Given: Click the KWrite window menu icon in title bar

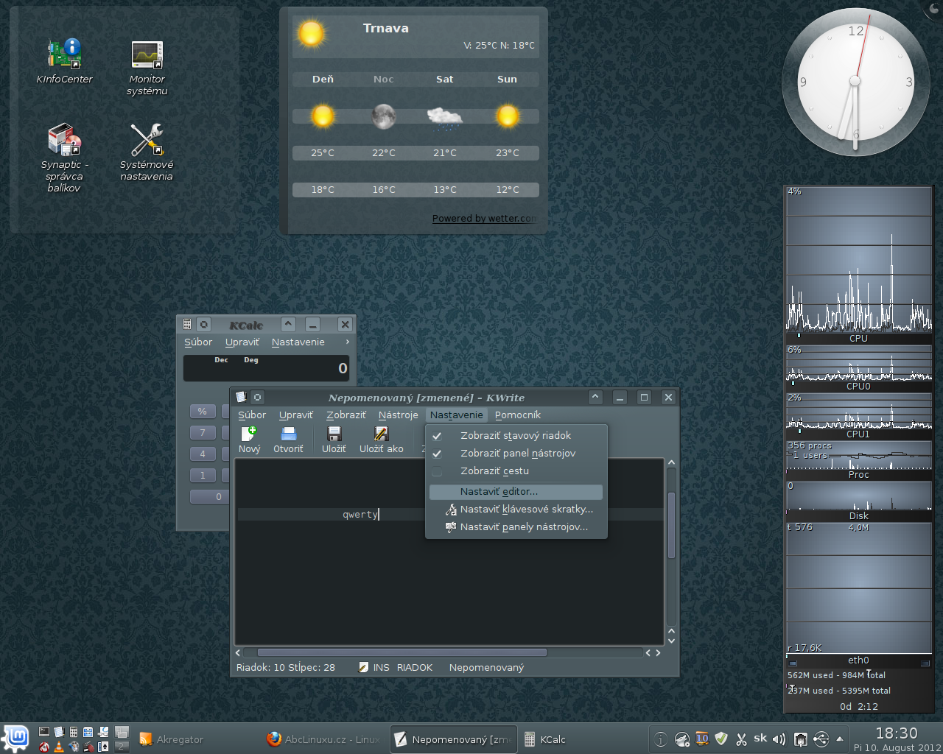Looking at the screenshot, I should 240,397.
